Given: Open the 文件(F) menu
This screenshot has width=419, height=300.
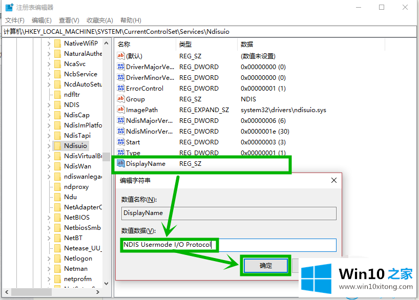Looking at the screenshot, I should (x=15, y=20).
